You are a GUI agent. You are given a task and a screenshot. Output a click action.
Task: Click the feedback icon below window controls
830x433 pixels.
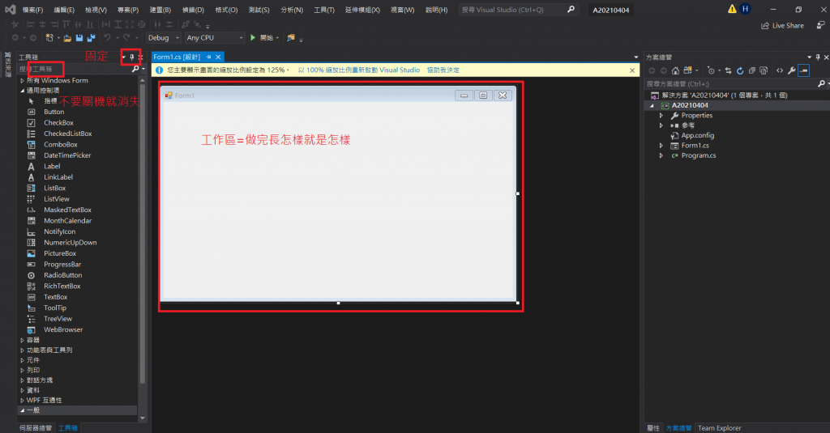(820, 25)
